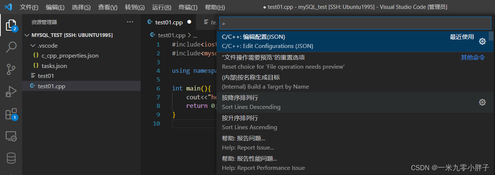The width and height of the screenshot is (495, 175).
Task: Open the Source Control view icon
Action: 11,69
